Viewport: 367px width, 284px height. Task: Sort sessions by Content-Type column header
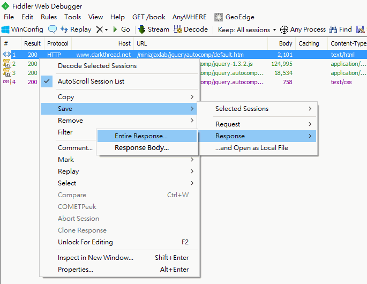[347, 43]
